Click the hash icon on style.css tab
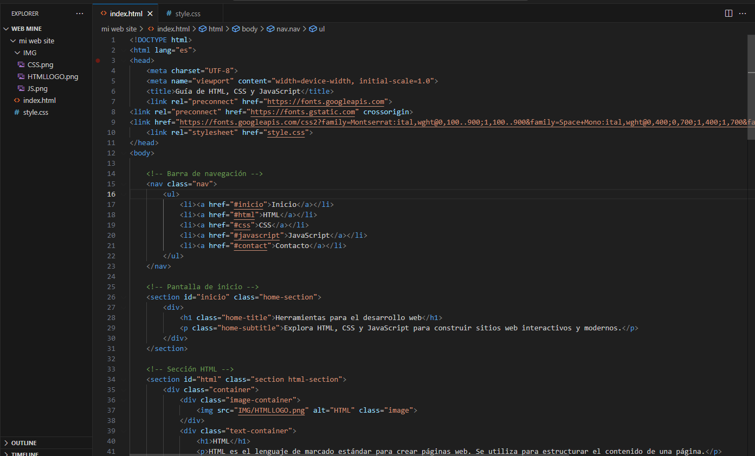 click(169, 14)
